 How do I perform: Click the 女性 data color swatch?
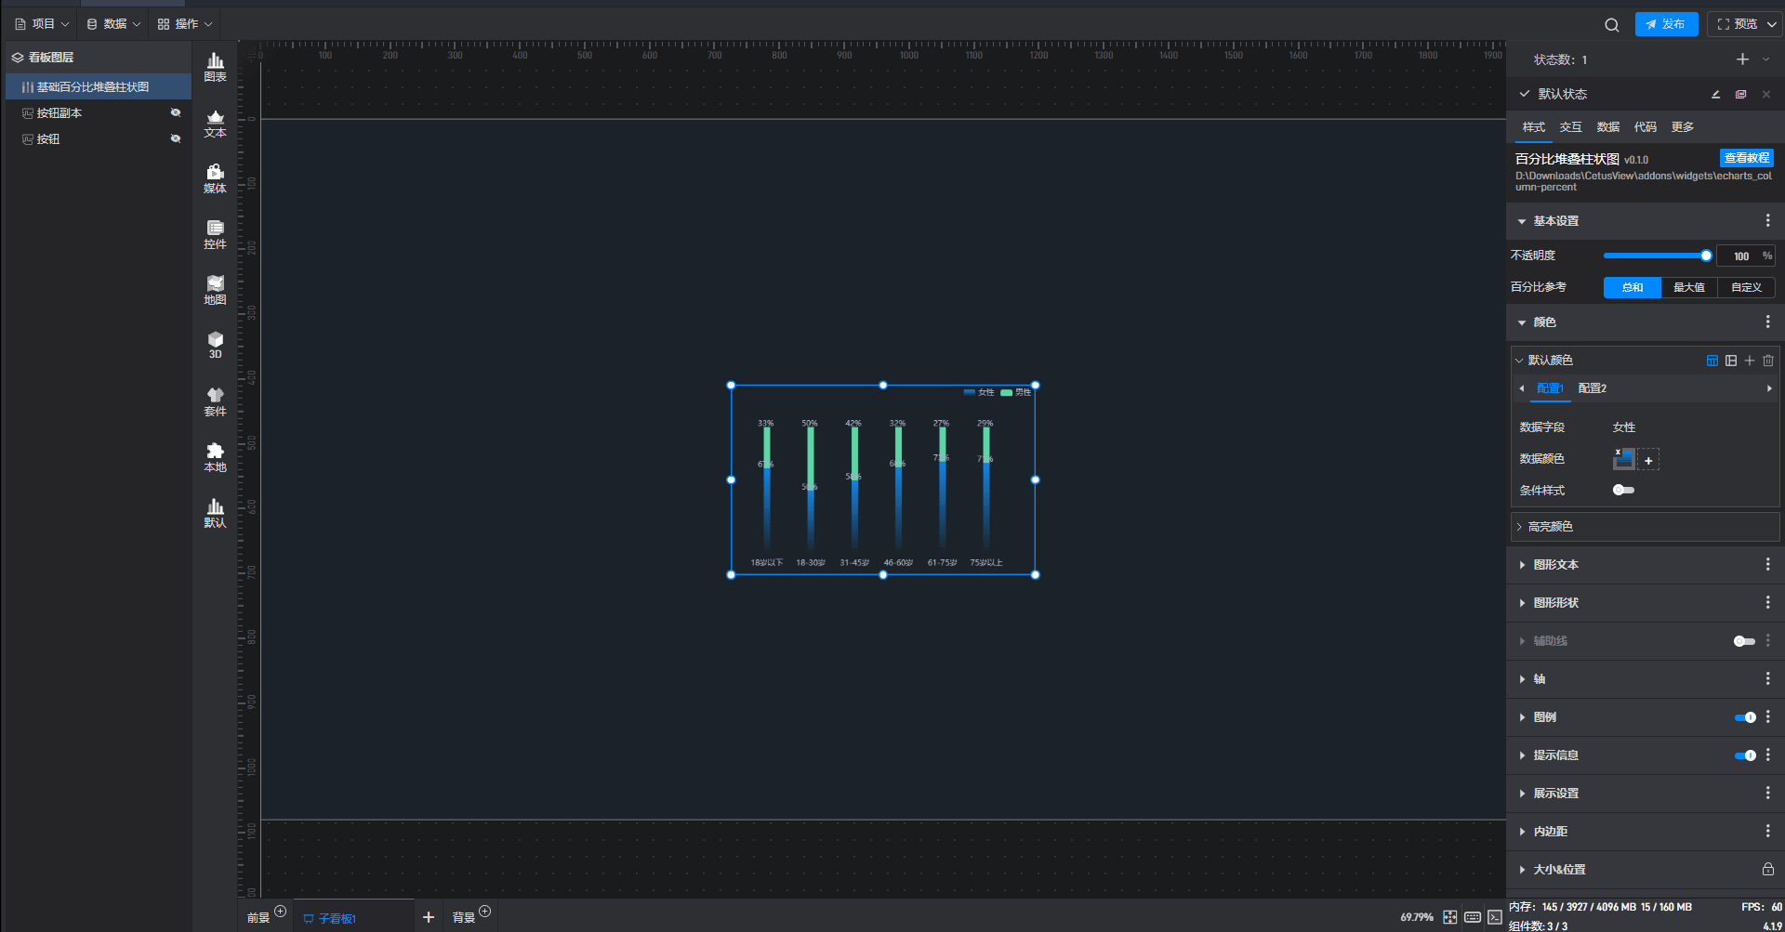pyautogui.click(x=1623, y=459)
